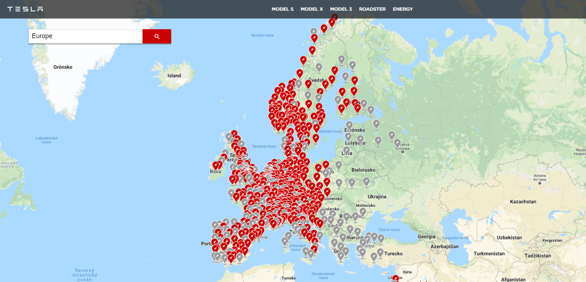Viewport: 586px width, 282px height.
Task: Select the gray pin beside the Turecko label
Action: (x=380, y=252)
